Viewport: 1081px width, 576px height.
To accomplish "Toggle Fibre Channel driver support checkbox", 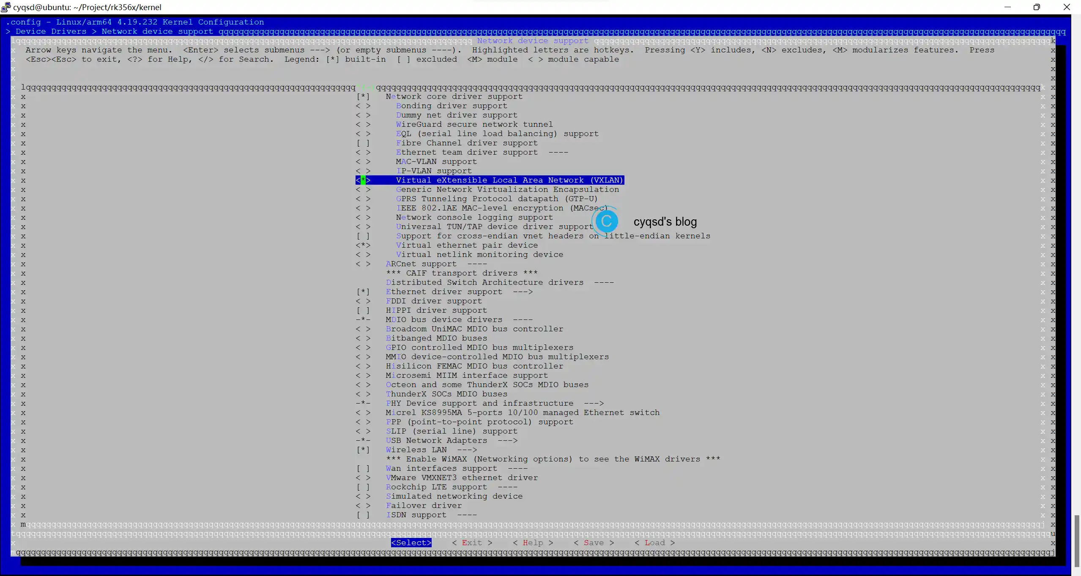I will [362, 143].
